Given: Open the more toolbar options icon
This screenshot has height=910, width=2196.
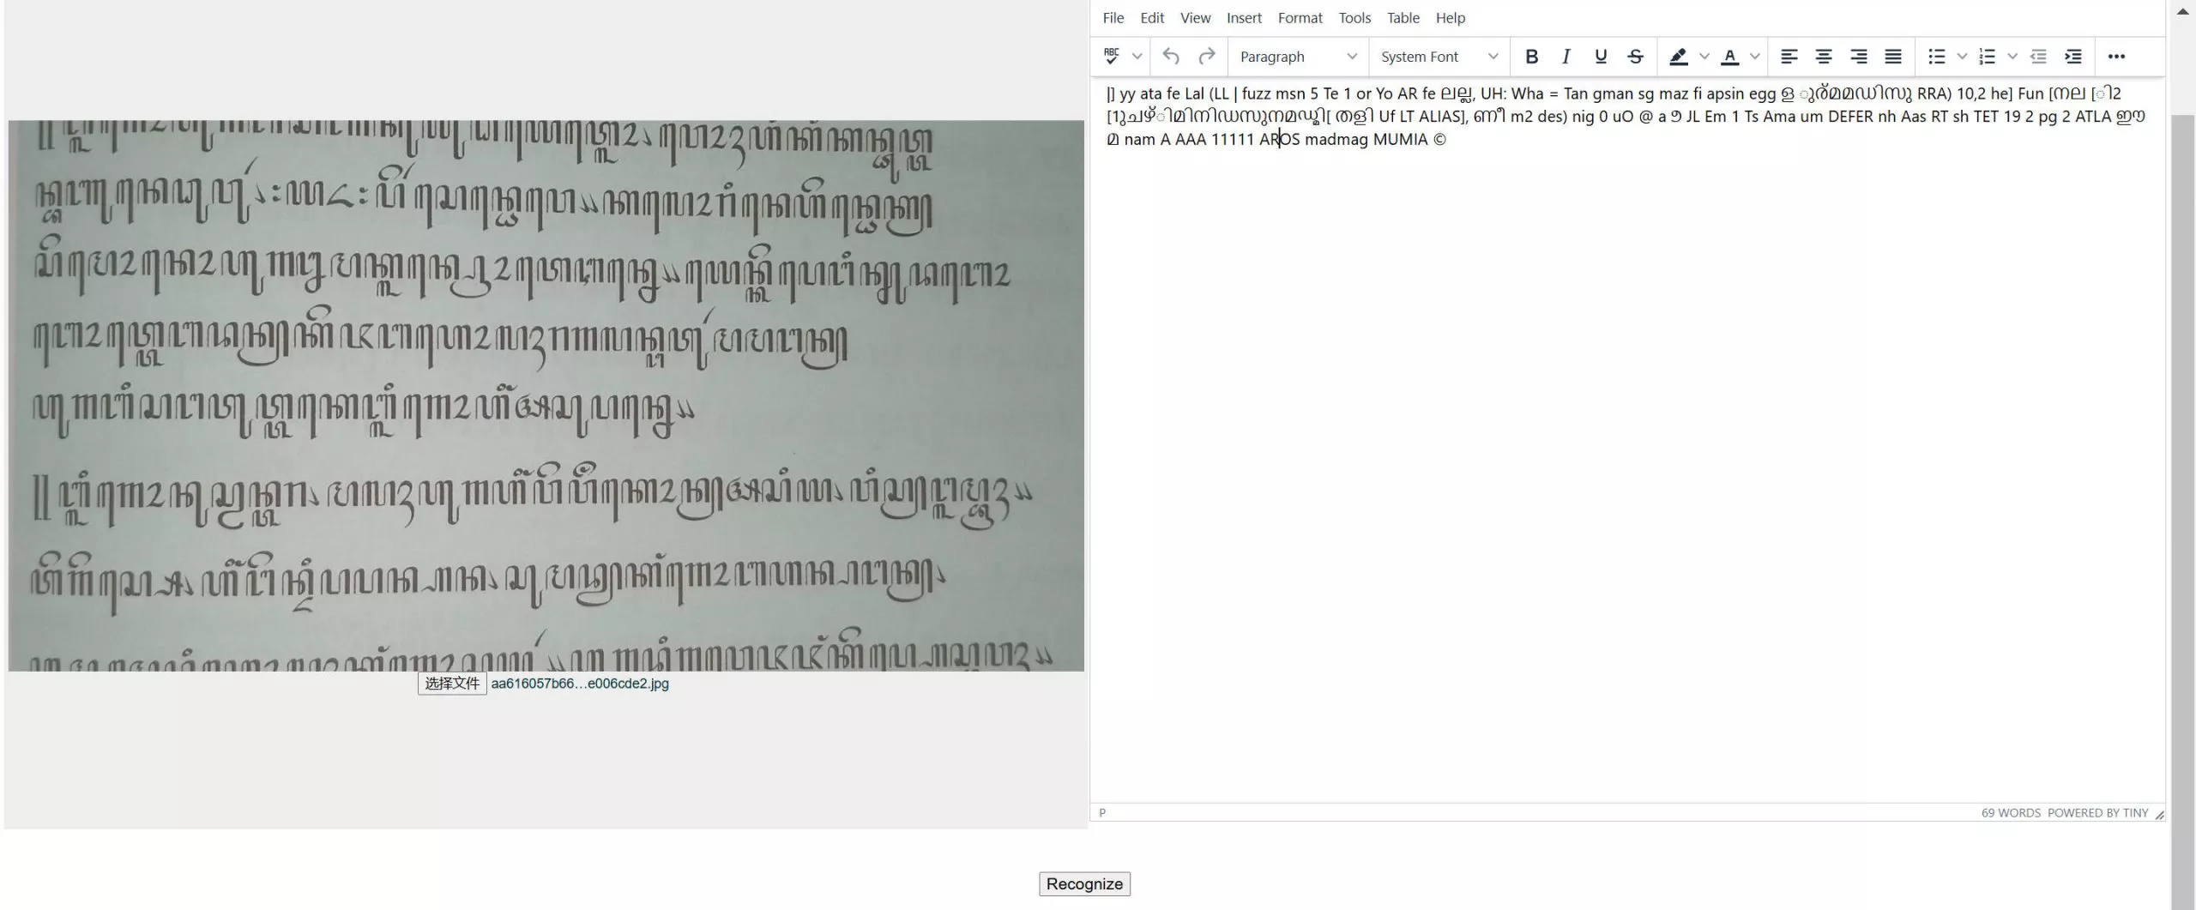Looking at the screenshot, I should pyautogui.click(x=2115, y=57).
